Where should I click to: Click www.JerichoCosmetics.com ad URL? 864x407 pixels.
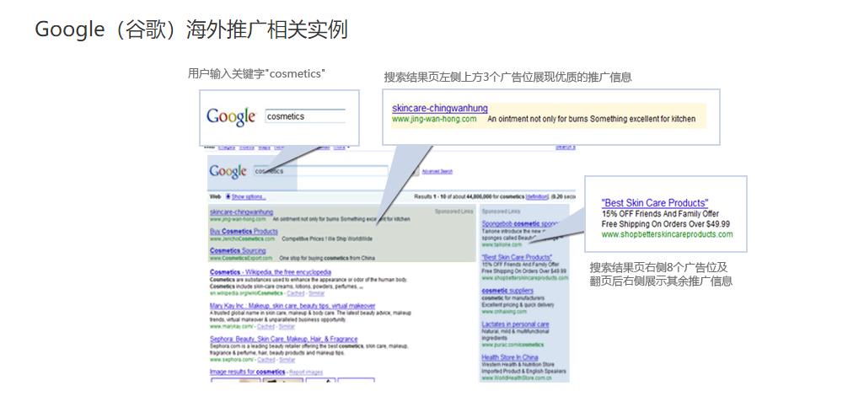tap(242, 239)
